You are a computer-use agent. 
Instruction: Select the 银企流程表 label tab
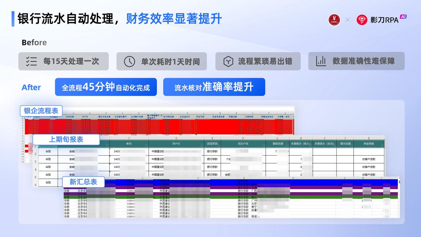[x=41, y=111]
